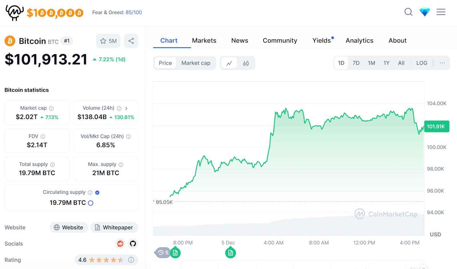This screenshot has width=457, height=269.
Task: Open CoinMarketCap search
Action: point(408,12)
